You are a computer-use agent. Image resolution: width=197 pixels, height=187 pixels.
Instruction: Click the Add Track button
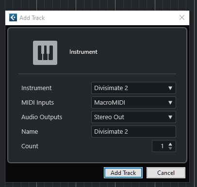(x=123, y=173)
